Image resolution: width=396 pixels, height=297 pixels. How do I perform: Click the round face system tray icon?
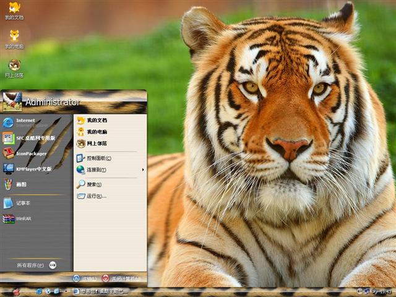(359, 291)
